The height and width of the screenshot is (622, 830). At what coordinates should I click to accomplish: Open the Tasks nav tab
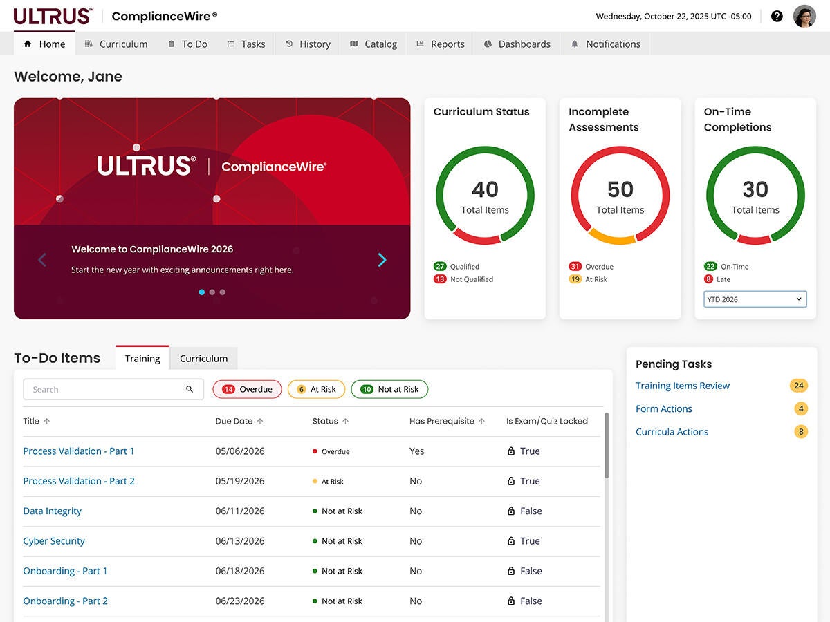click(246, 44)
